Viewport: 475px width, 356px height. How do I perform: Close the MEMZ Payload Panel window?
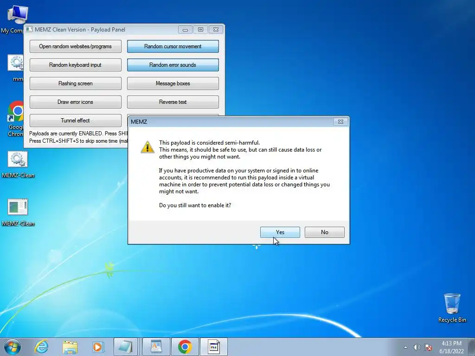(x=216, y=29)
